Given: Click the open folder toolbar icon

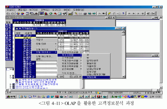Looking at the screenshot, I should tap(8, 14).
